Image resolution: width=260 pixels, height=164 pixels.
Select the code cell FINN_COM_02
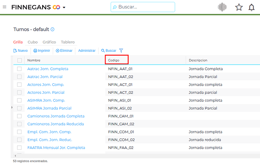pyautogui.click(x=121, y=140)
